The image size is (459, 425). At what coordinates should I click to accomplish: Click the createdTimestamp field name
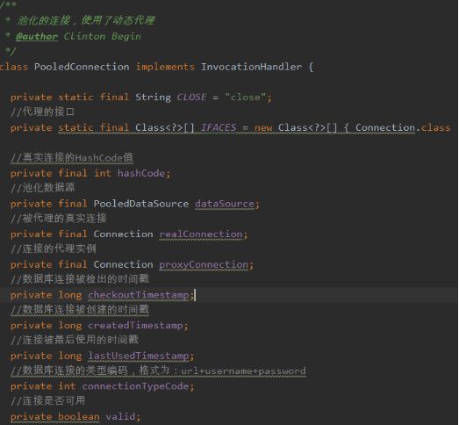coord(135,326)
